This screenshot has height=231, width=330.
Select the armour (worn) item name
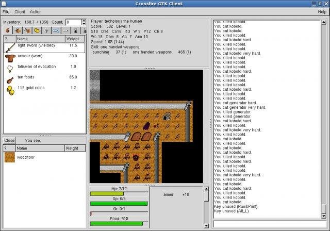(30, 56)
